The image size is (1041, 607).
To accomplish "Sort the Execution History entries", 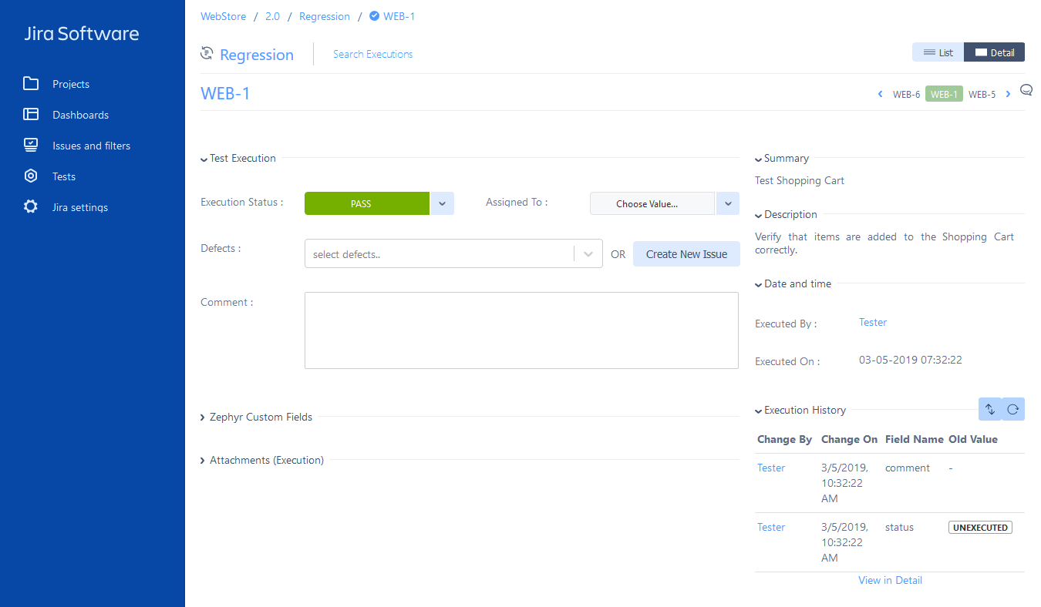I will pos(989,409).
